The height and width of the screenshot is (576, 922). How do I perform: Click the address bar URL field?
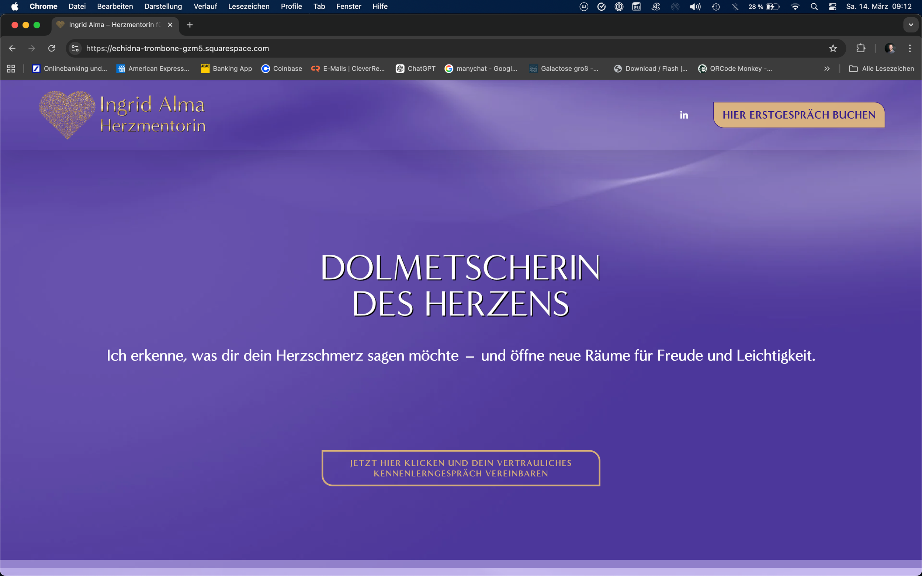[x=381, y=48]
